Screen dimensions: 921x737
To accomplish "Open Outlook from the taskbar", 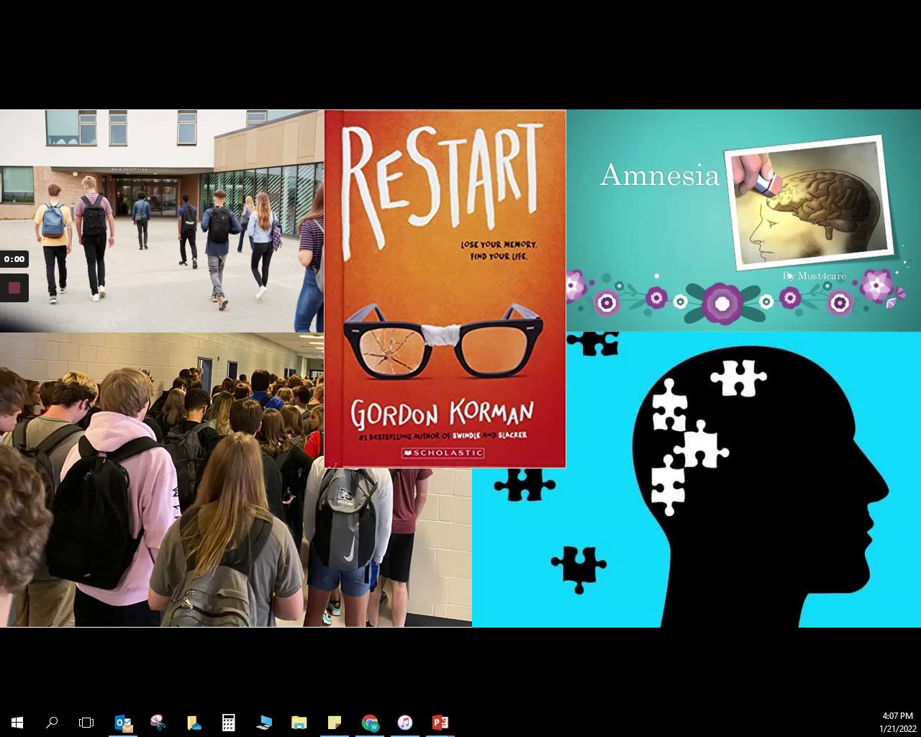I will [124, 723].
